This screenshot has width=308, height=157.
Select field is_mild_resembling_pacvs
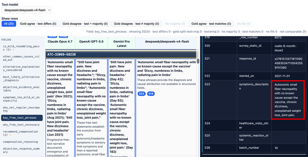21,48
